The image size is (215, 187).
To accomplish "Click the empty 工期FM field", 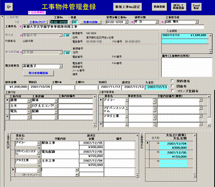I will (63, 87).
